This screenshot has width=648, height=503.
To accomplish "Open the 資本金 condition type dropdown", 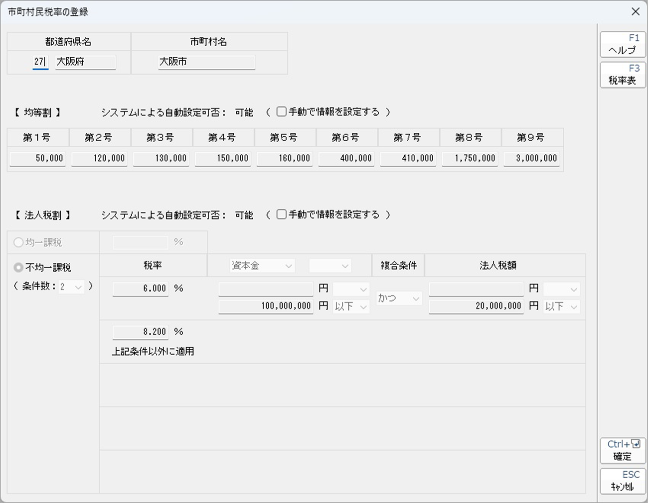I will 262,266.
